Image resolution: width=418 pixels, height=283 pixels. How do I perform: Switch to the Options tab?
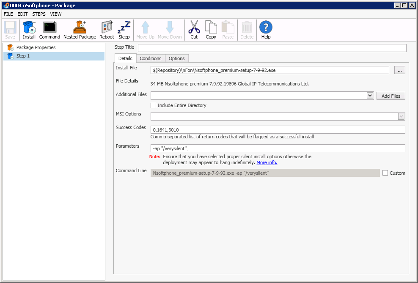[177, 58]
